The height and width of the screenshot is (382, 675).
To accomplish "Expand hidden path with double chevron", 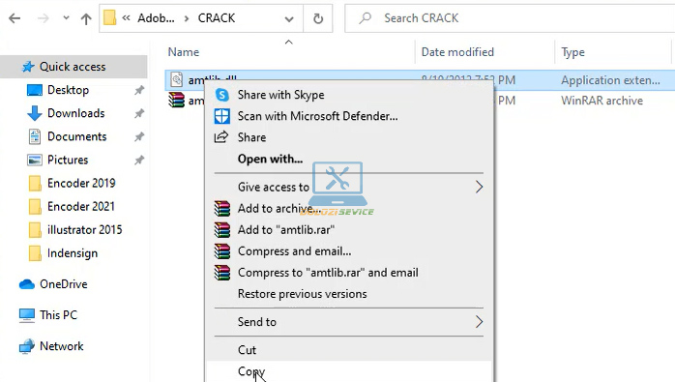I will (126, 18).
